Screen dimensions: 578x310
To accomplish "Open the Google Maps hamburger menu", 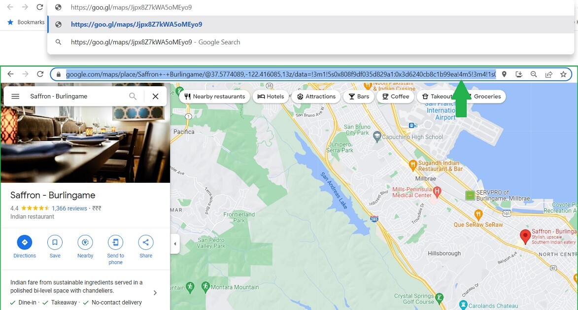I will point(15,96).
